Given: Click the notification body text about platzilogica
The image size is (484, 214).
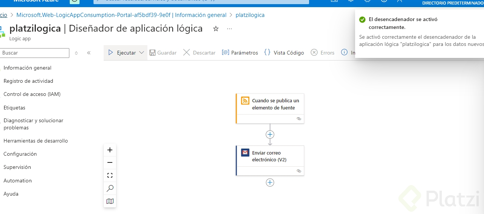Looking at the screenshot, I should click(421, 41).
